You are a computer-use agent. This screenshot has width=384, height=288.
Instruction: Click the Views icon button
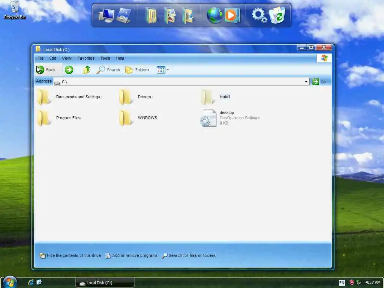pos(161,70)
